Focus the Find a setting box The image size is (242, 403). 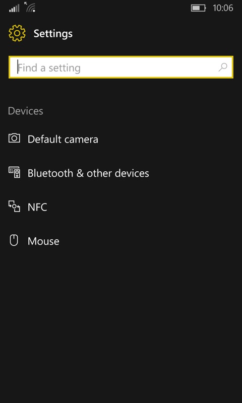click(x=121, y=67)
